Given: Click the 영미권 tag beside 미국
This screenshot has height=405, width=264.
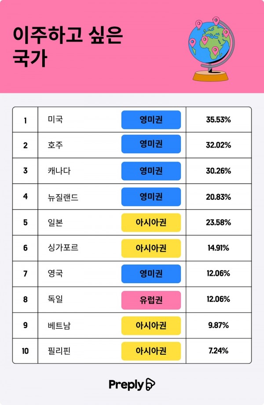Looking at the screenshot, I should 151,120.
